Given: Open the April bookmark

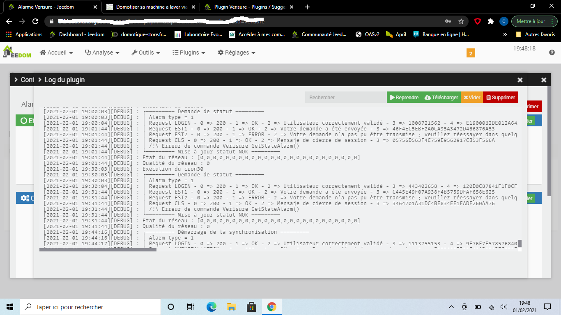Looking at the screenshot, I should pyautogui.click(x=396, y=34).
